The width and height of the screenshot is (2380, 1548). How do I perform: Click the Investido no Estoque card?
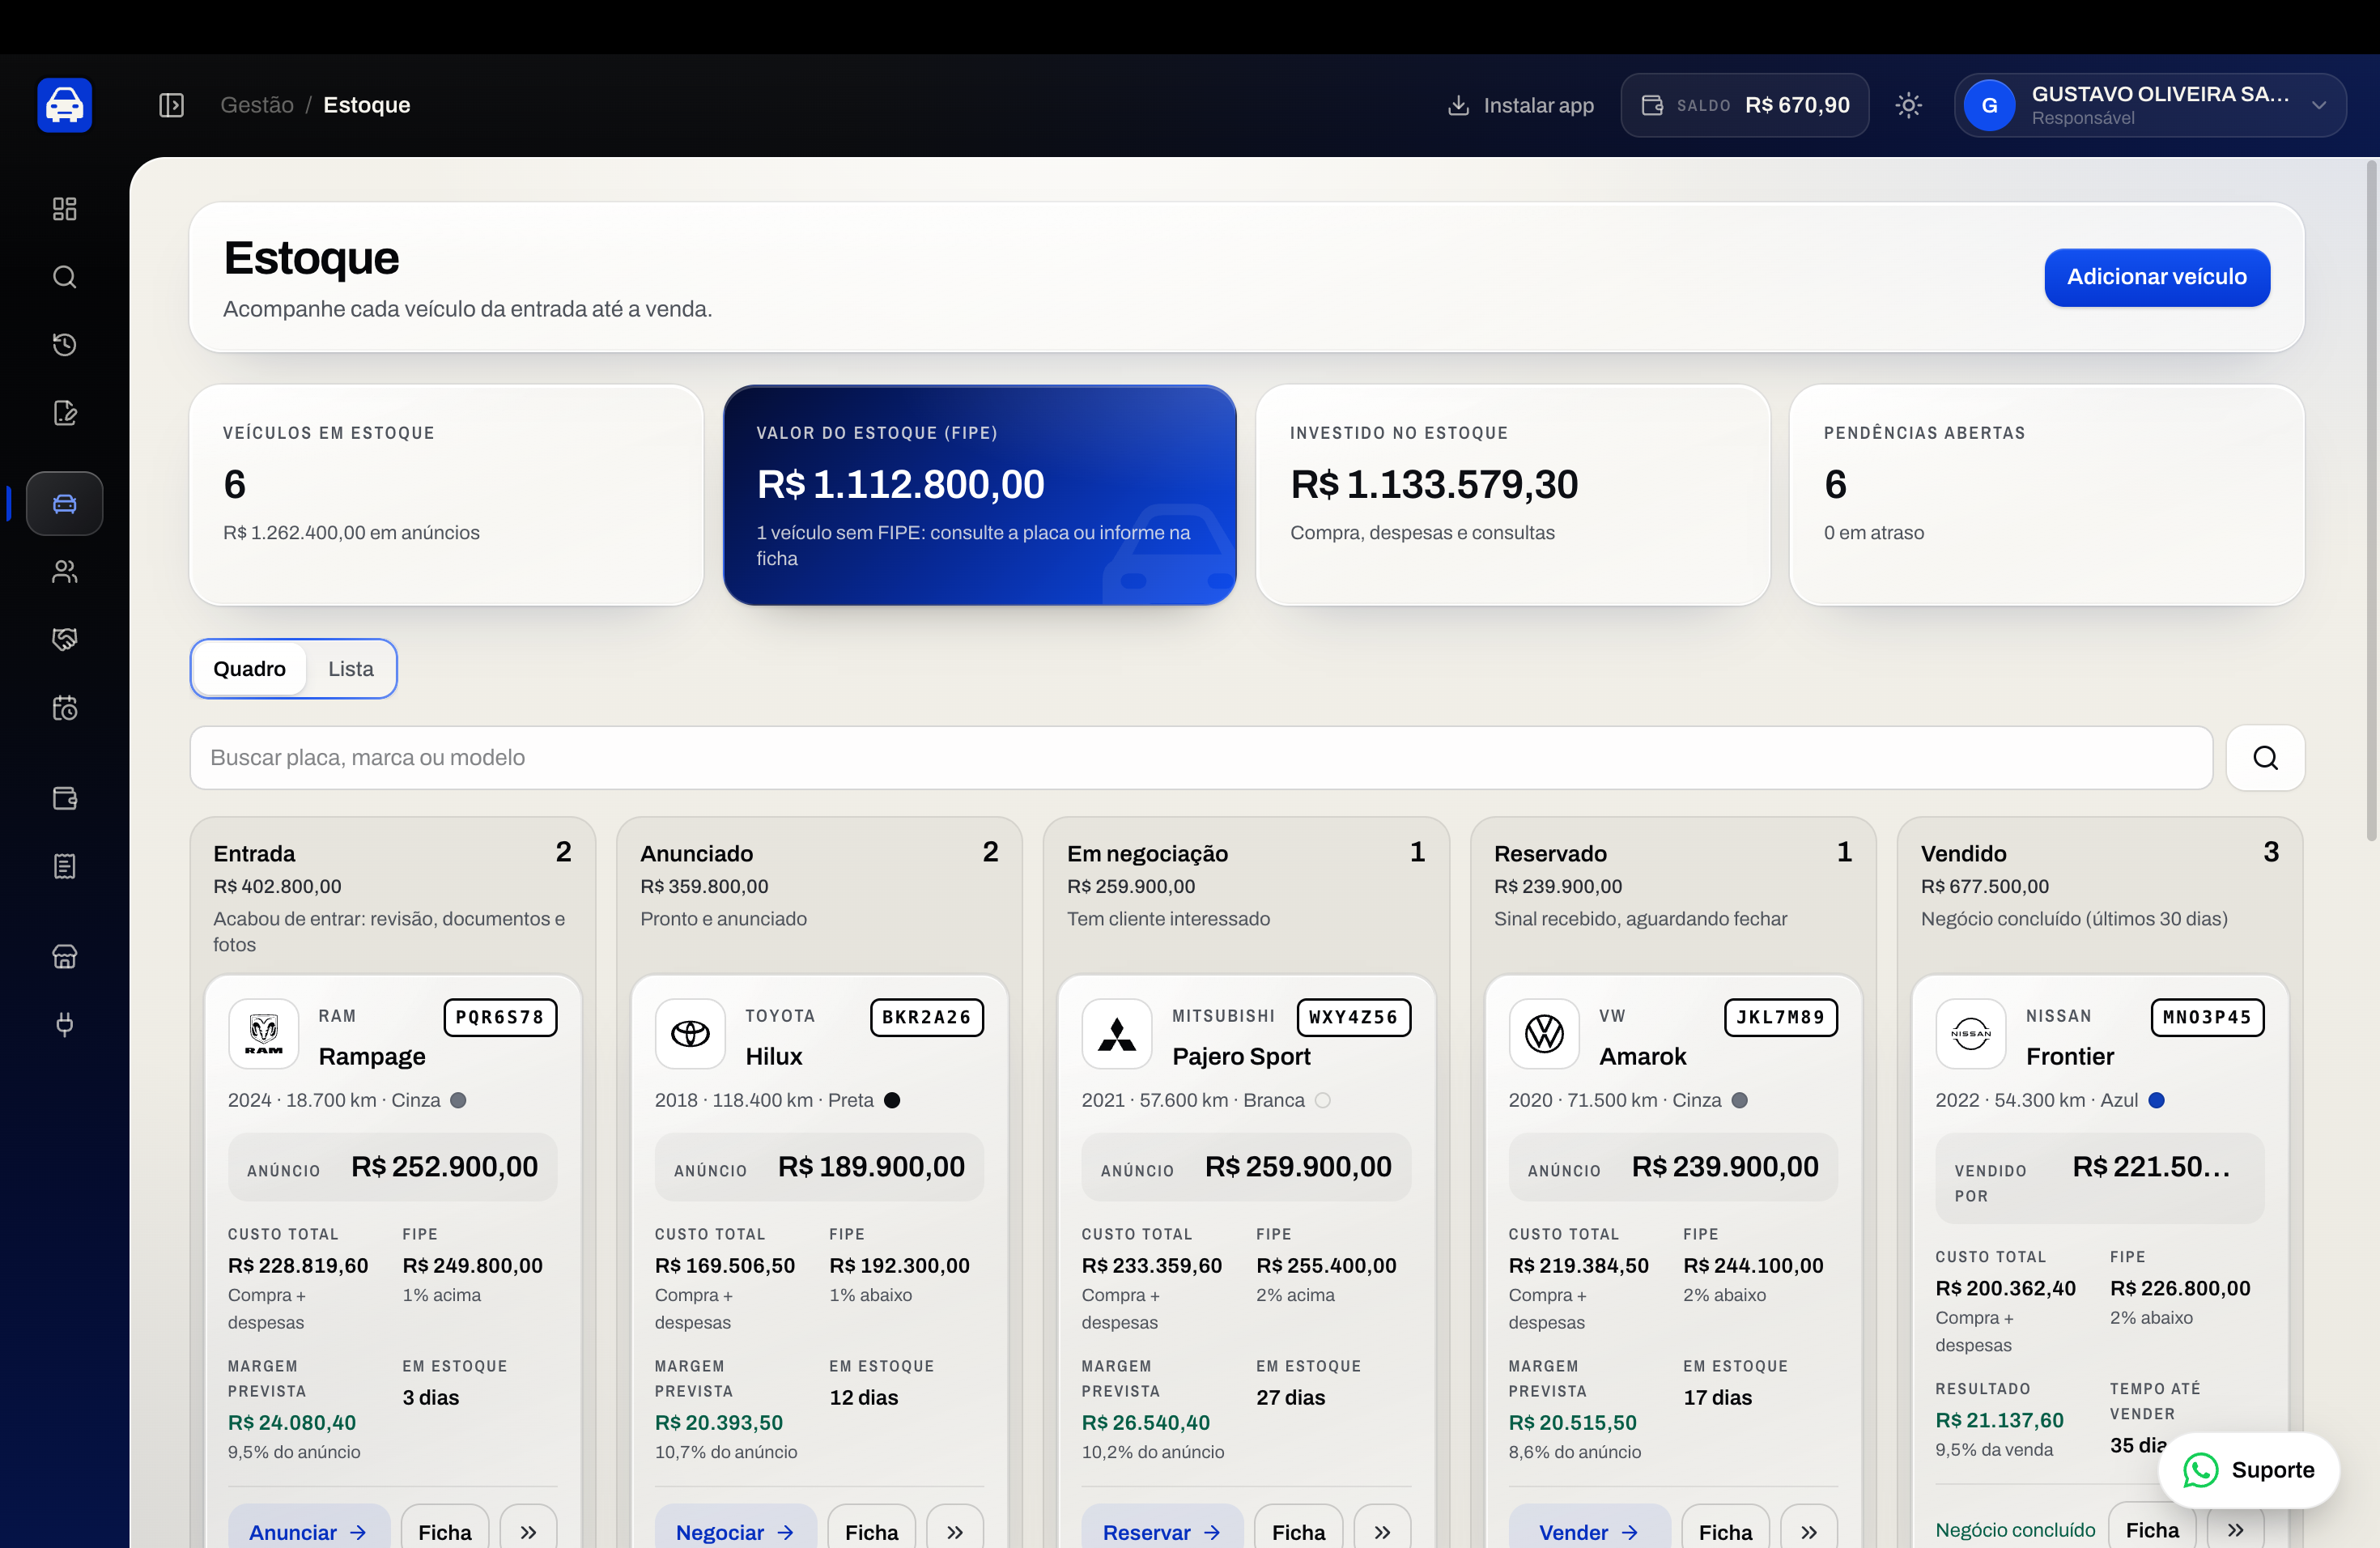tap(1513, 495)
